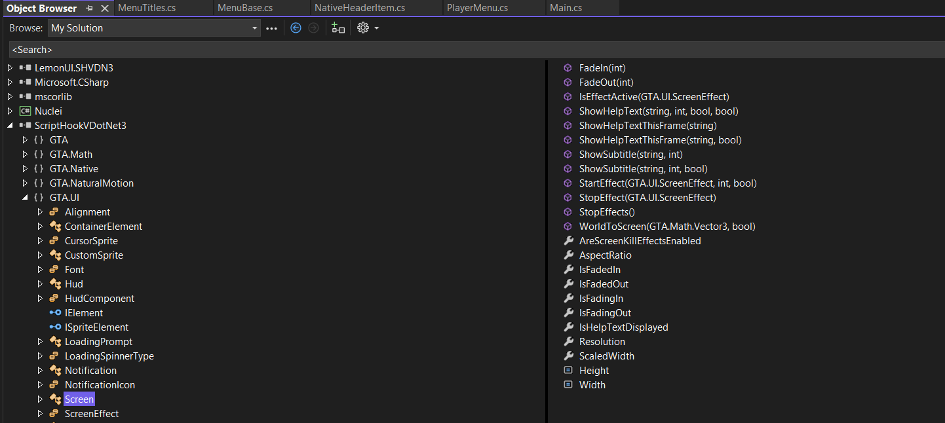Switch to the MenuTitles.cs tab

(x=145, y=8)
